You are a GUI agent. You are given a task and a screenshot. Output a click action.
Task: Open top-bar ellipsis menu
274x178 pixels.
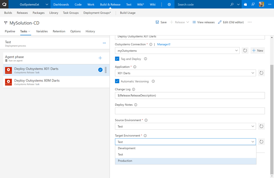point(270,4)
